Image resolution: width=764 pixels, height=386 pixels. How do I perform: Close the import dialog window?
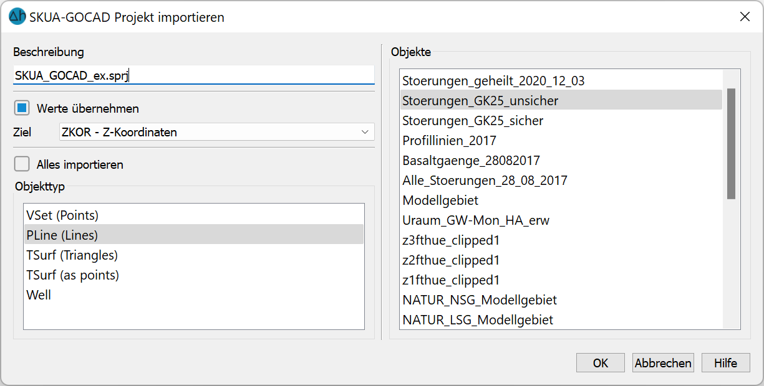pos(745,17)
